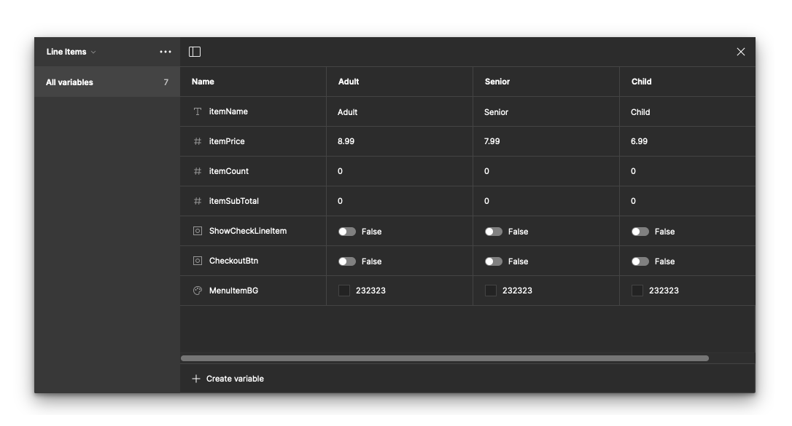Toggle CheckoutBtn for Senior mode

click(x=494, y=261)
